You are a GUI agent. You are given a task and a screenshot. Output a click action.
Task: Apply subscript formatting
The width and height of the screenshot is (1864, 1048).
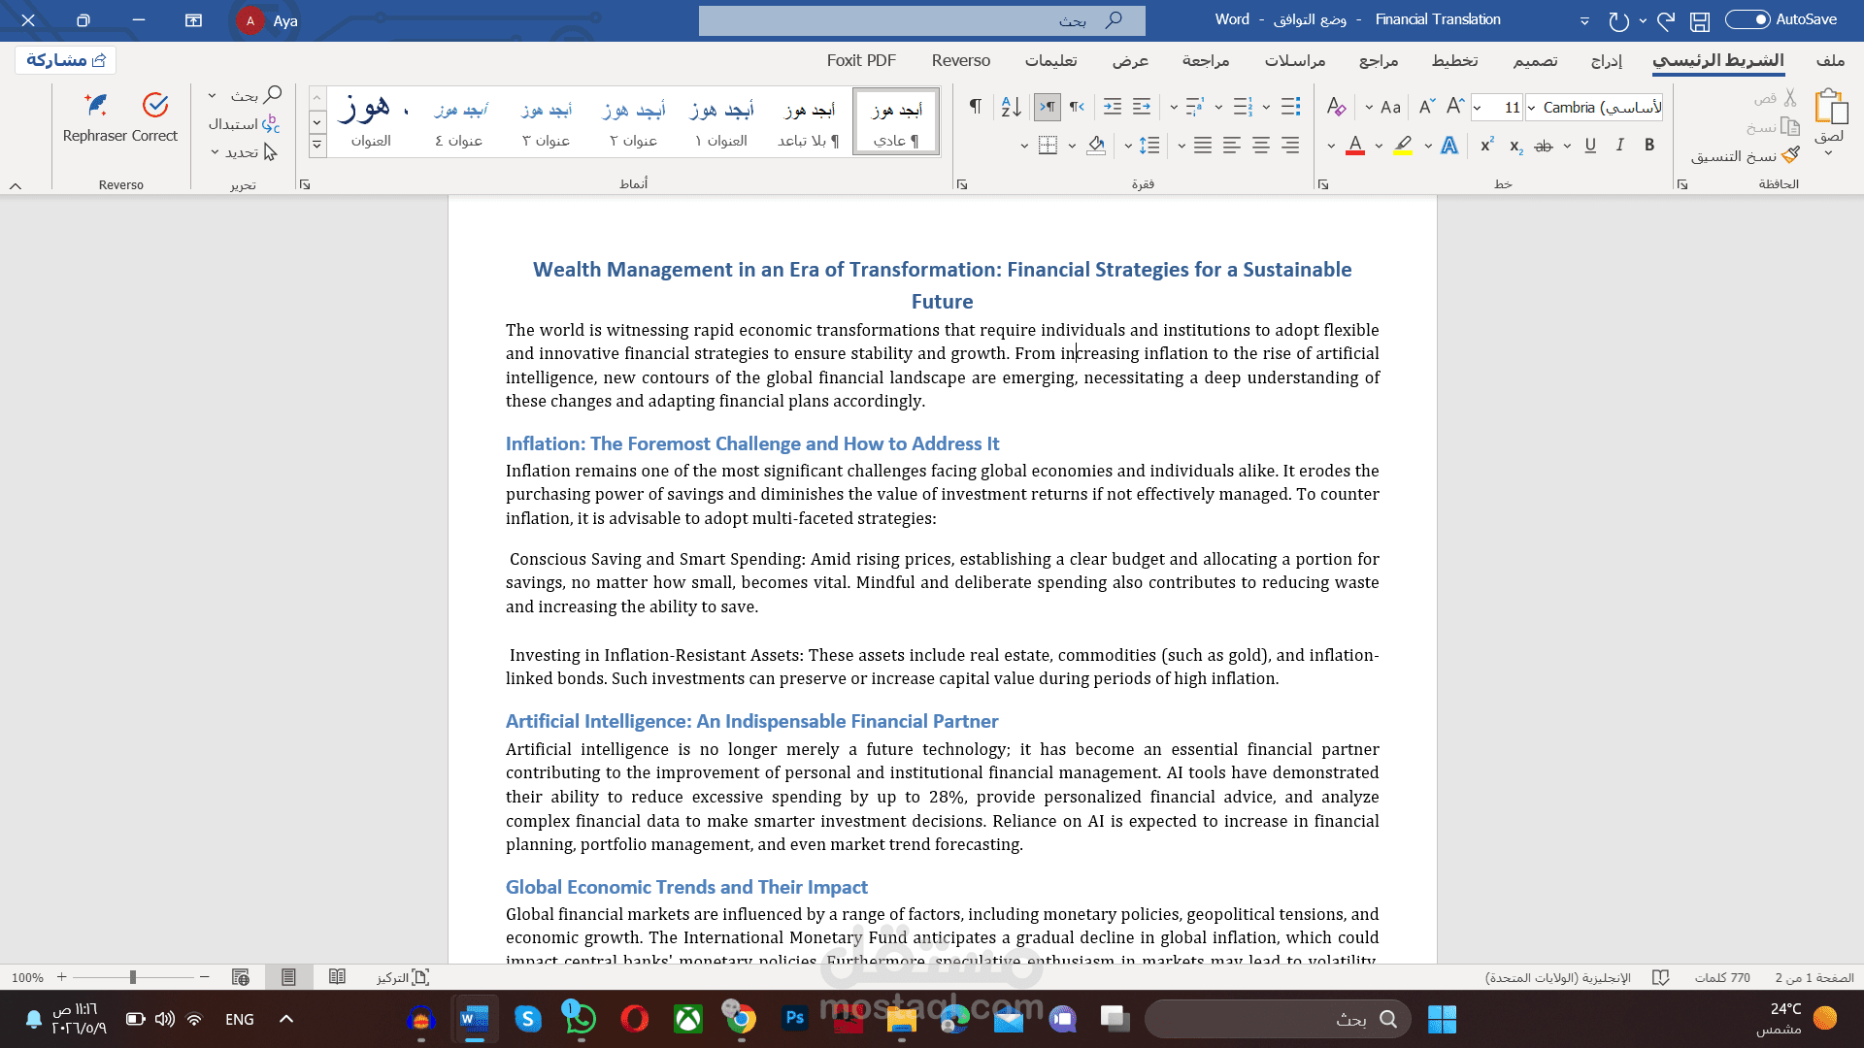[x=1515, y=146]
